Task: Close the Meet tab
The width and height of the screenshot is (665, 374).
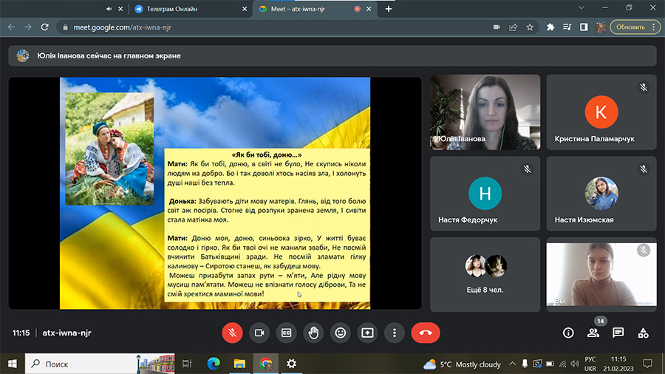Action: point(369,9)
